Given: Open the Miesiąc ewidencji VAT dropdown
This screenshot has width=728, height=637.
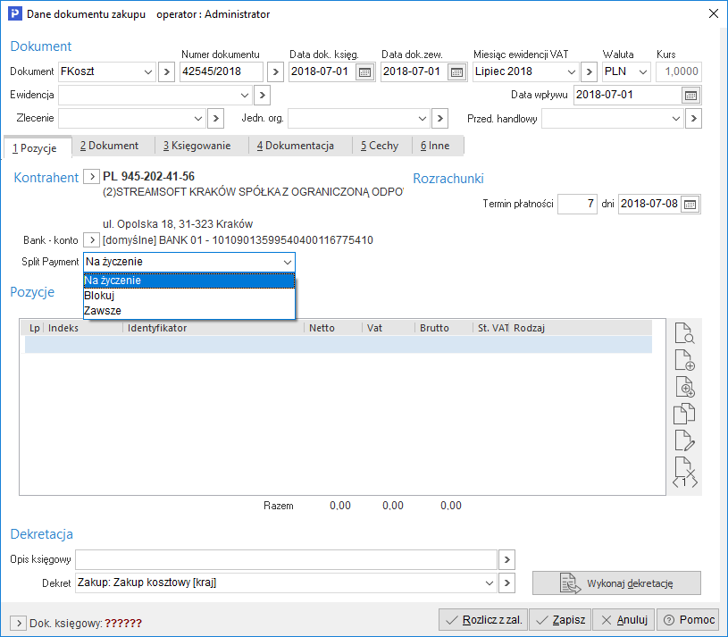Looking at the screenshot, I should coord(570,72).
